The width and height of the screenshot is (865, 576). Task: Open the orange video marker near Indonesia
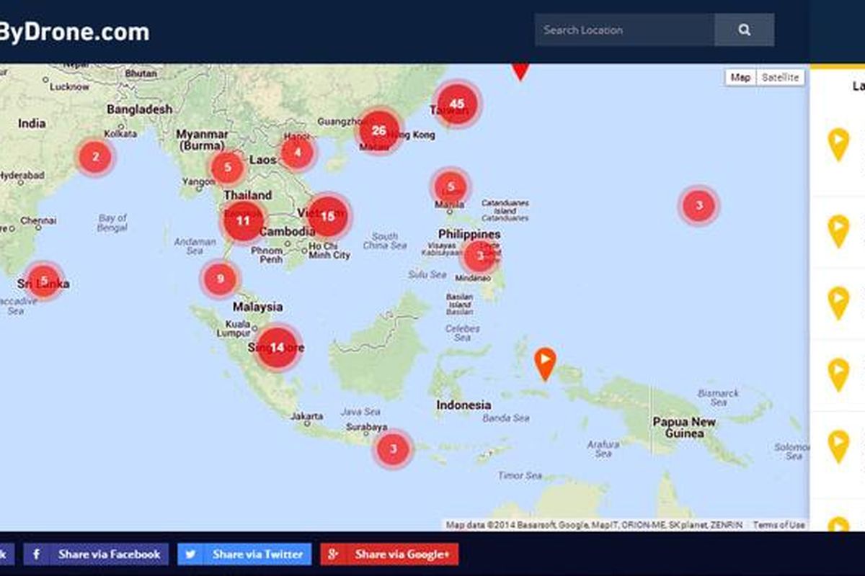(546, 362)
